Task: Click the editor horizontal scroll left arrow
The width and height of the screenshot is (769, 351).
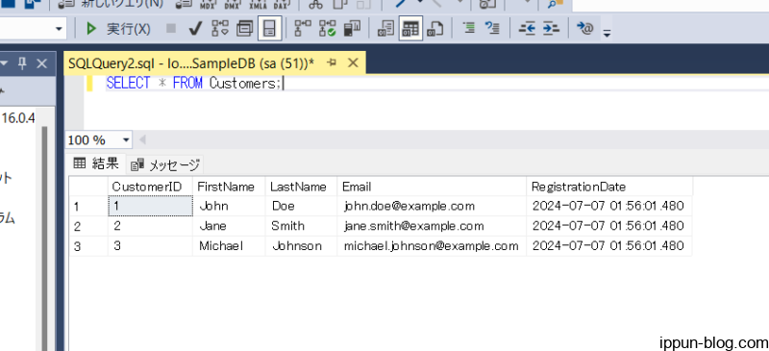Action: click(x=142, y=140)
